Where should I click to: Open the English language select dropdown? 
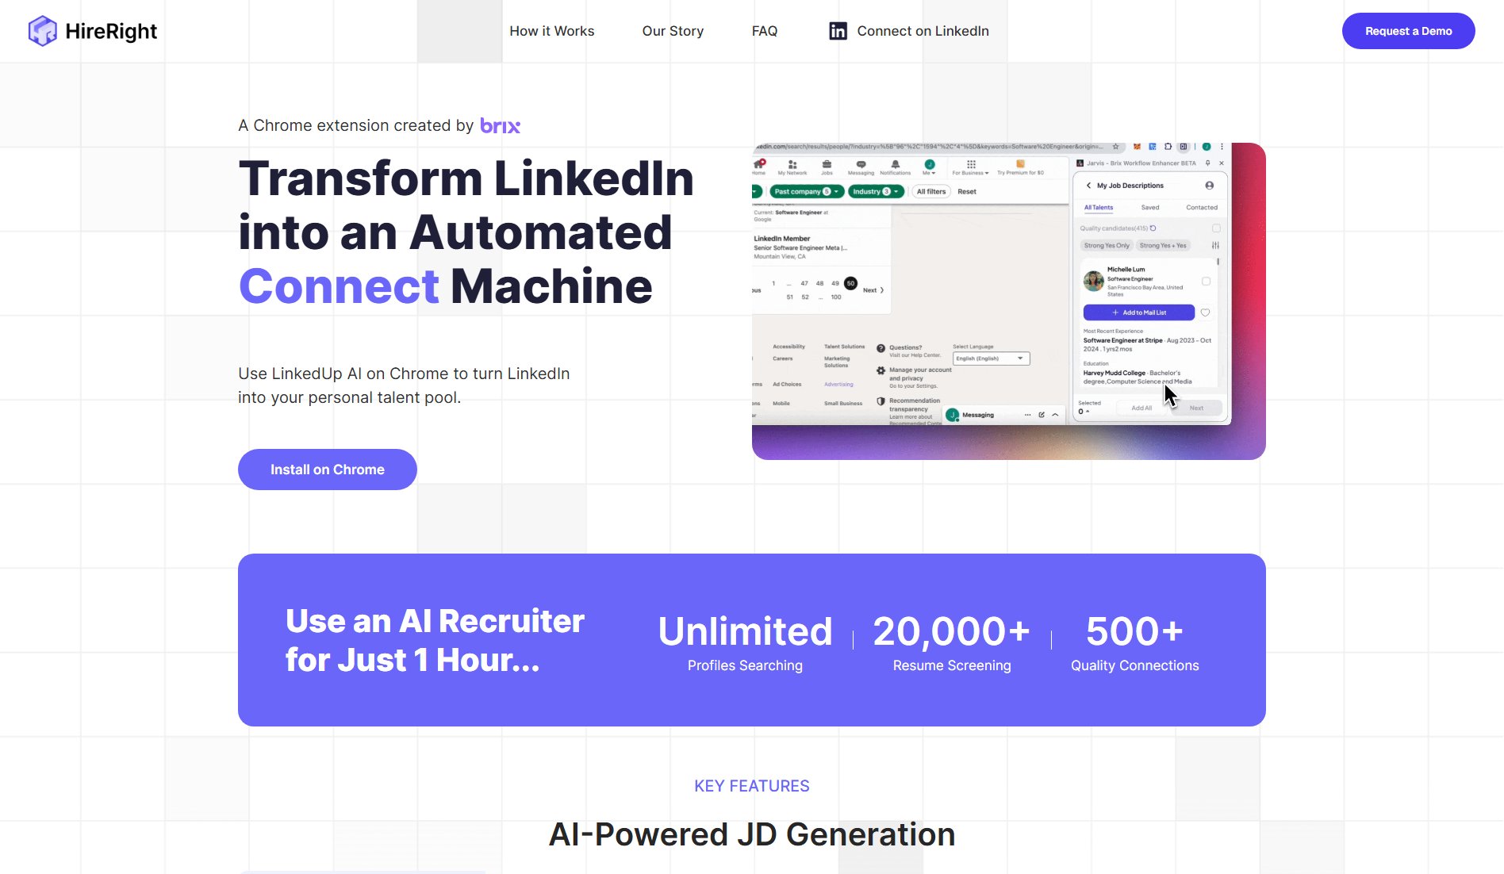990,358
